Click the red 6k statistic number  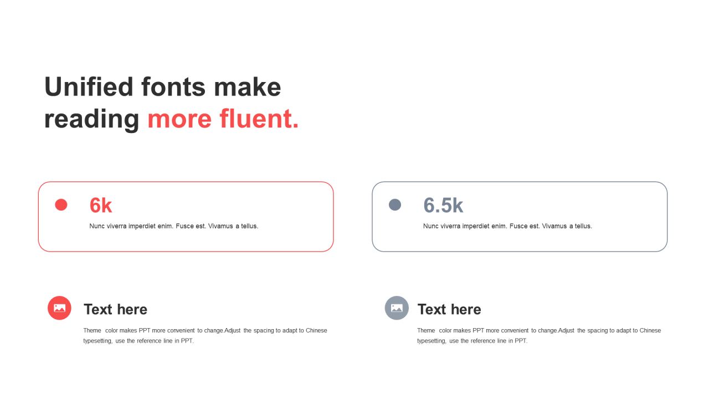(101, 206)
